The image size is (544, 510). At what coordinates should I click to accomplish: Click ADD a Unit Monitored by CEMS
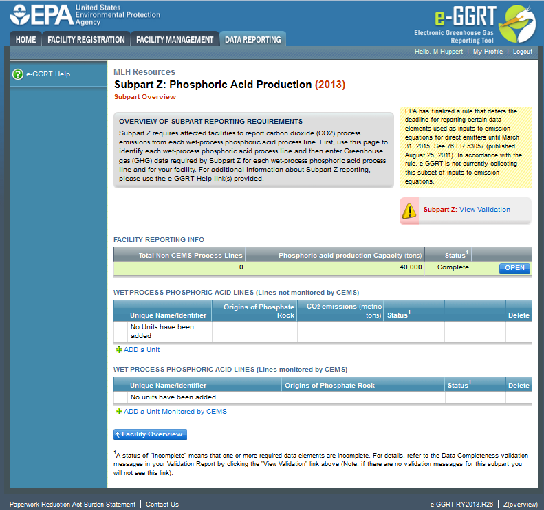(x=175, y=412)
